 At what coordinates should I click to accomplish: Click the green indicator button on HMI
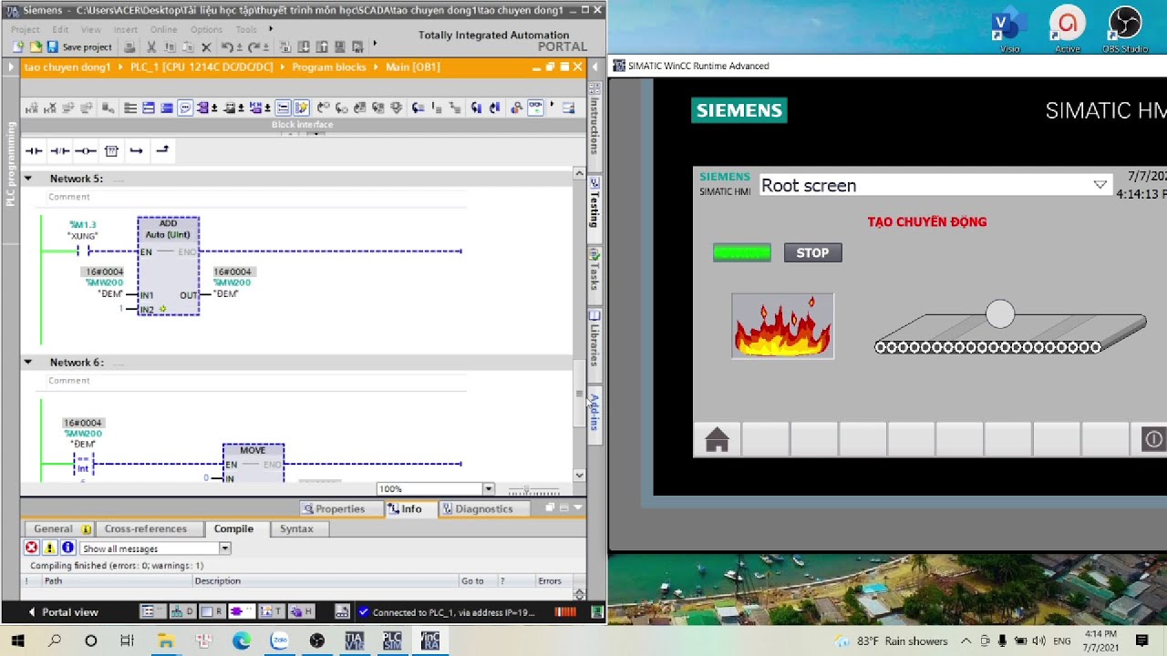[x=741, y=252]
